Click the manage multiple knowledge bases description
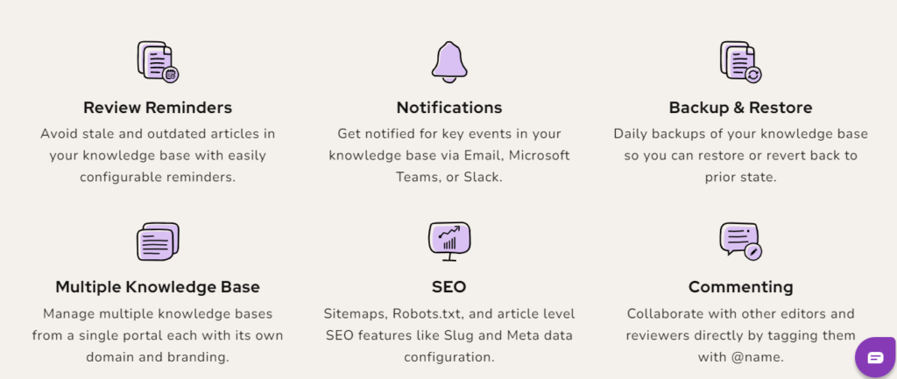 158,334
